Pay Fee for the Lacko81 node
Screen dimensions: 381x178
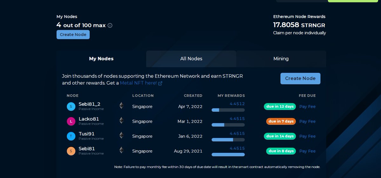[x=307, y=121]
